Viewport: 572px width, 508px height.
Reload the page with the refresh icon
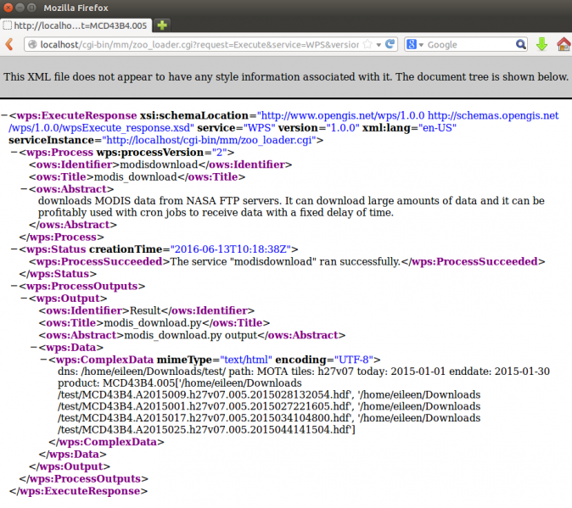point(390,44)
